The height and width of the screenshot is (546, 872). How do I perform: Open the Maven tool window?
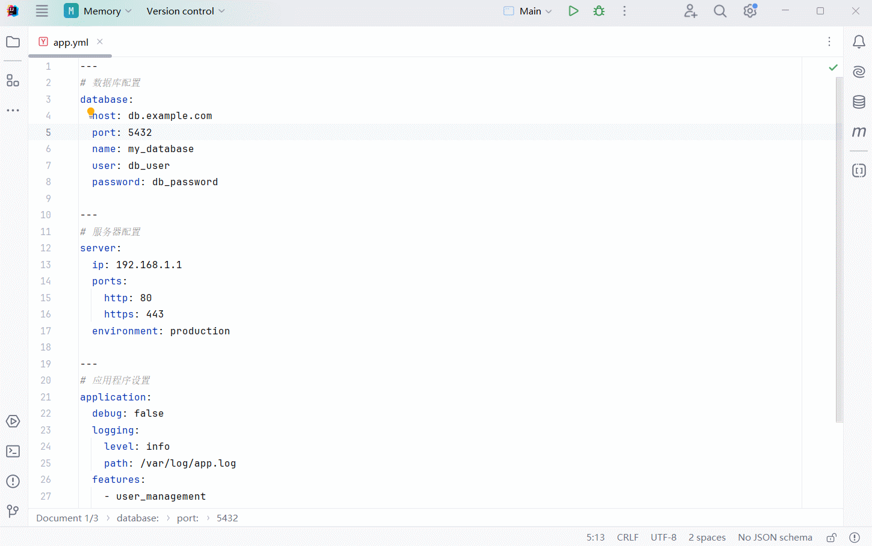[859, 132]
